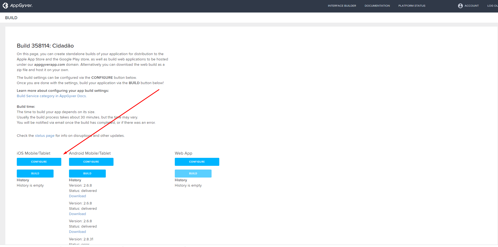Viewport: 498px width, 247px height.
Task: Download the second Android 2.6.8 build
Action: [78, 214]
